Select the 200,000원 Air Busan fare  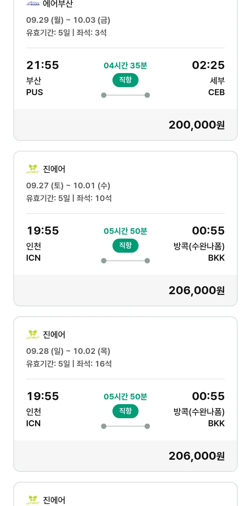[x=196, y=125]
